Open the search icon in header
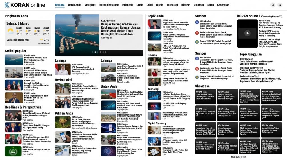Screen dimensions: 287x160 click(x=273, y=5)
